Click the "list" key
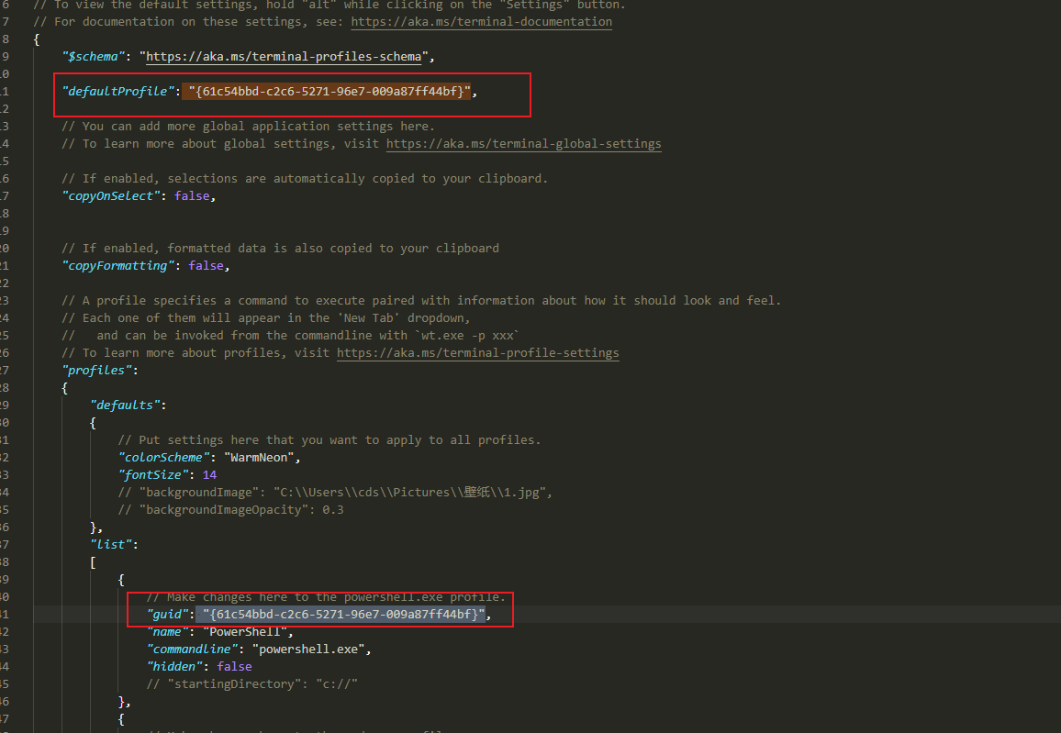Screen dimensions: 1061x733 tap(112, 545)
